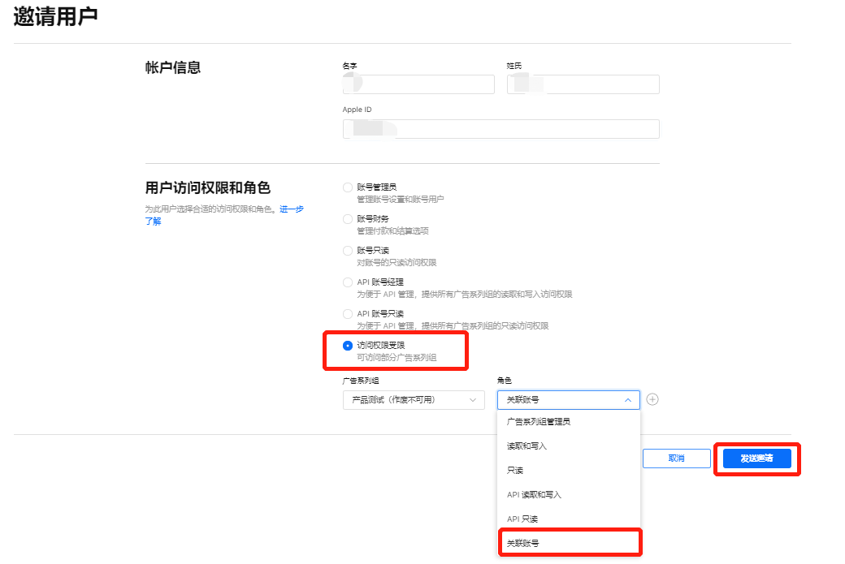Select the API 账号经理 radio button
Image resolution: width=845 pixels, height=564 pixels.
point(346,282)
